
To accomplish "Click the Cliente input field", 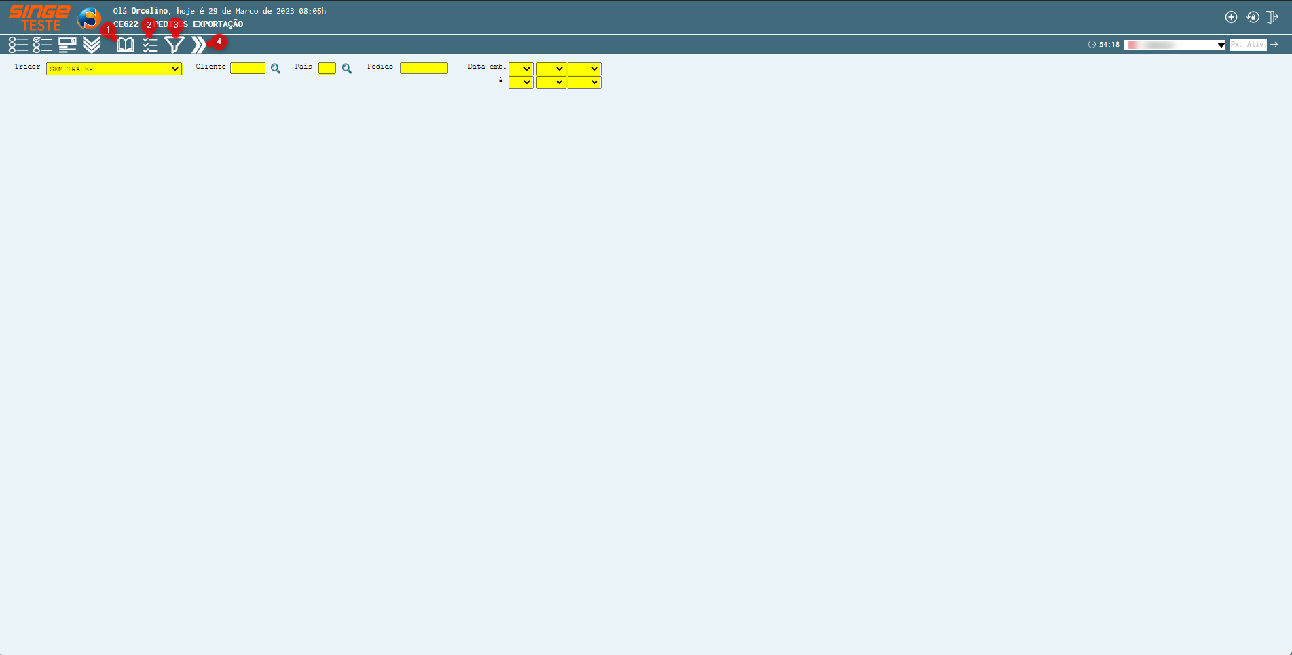I will [x=248, y=68].
